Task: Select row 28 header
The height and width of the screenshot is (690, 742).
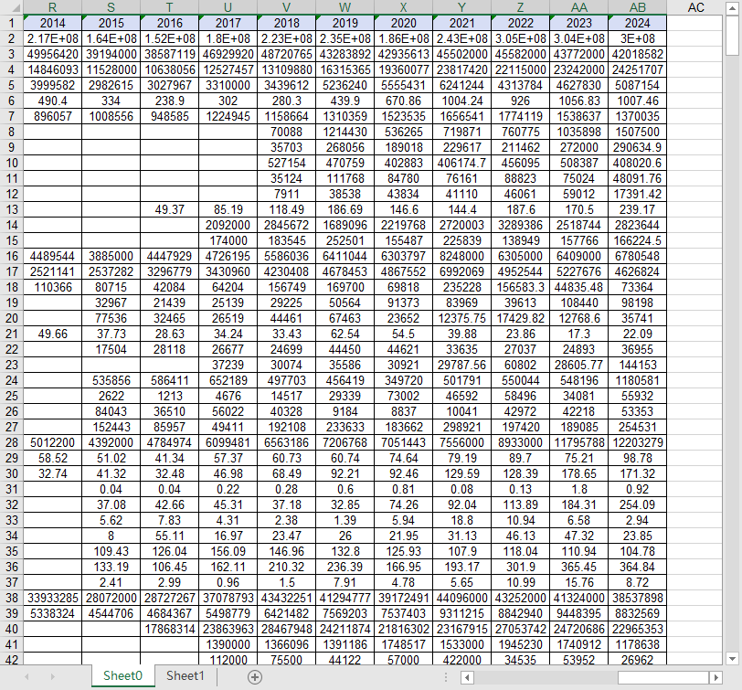Action: (11, 442)
